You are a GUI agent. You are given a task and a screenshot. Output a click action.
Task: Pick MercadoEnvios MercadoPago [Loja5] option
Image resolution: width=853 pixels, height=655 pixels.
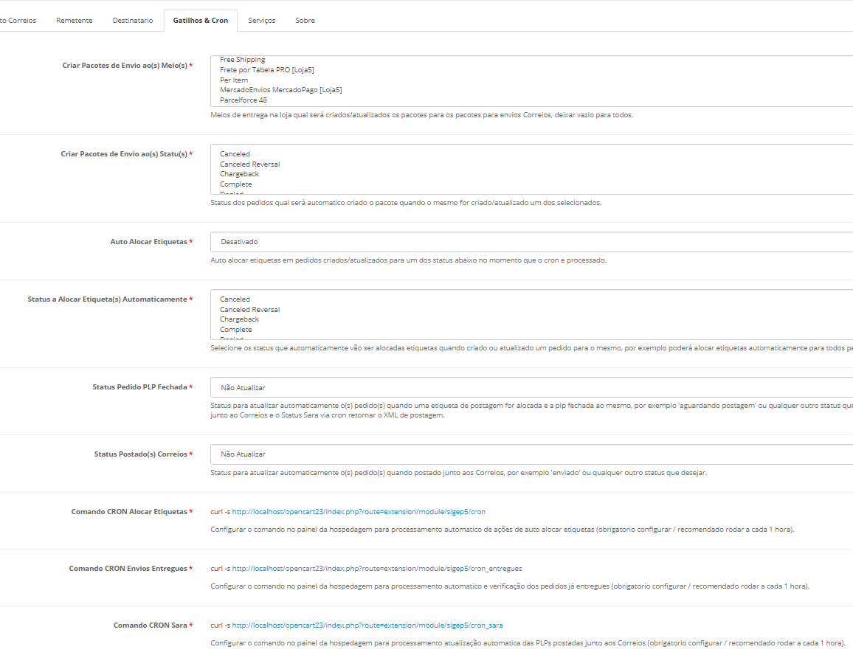tap(280, 90)
